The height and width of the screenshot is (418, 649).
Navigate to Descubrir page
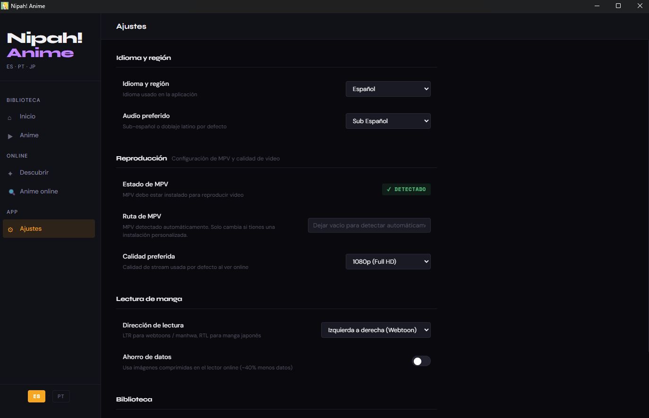tap(34, 173)
